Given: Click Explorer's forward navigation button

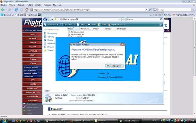Looking at the screenshot, I should (x=50, y=19).
